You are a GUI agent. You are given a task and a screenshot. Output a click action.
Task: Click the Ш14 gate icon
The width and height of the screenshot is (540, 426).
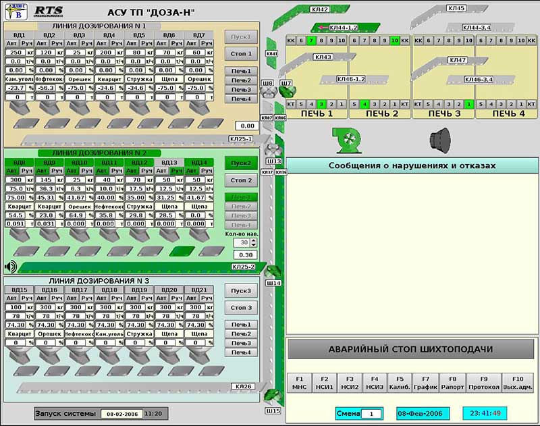coord(273,271)
